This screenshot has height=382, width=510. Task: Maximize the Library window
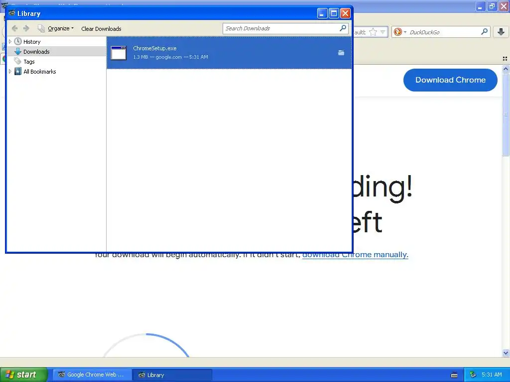pyautogui.click(x=334, y=13)
